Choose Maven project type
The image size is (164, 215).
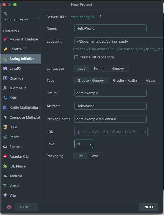click(151, 80)
